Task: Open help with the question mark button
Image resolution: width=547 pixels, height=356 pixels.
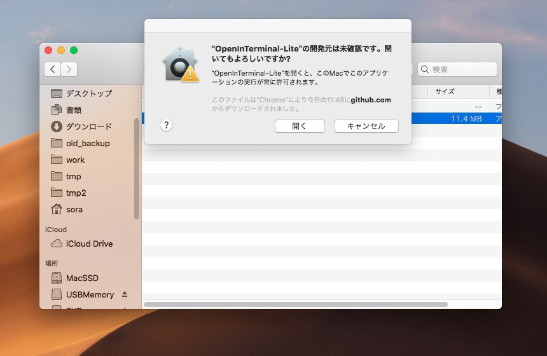Action: pos(166,125)
